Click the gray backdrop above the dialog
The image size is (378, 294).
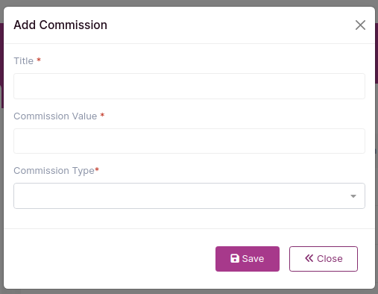click(x=189, y=3)
